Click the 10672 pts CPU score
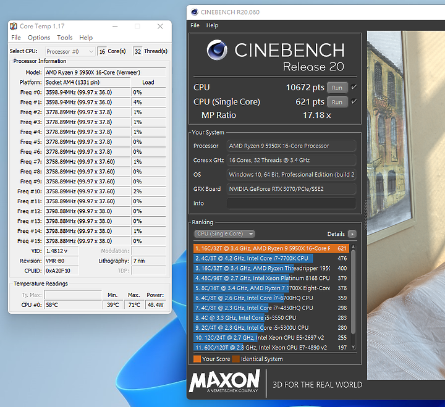The image size is (445, 407). point(305,87)
